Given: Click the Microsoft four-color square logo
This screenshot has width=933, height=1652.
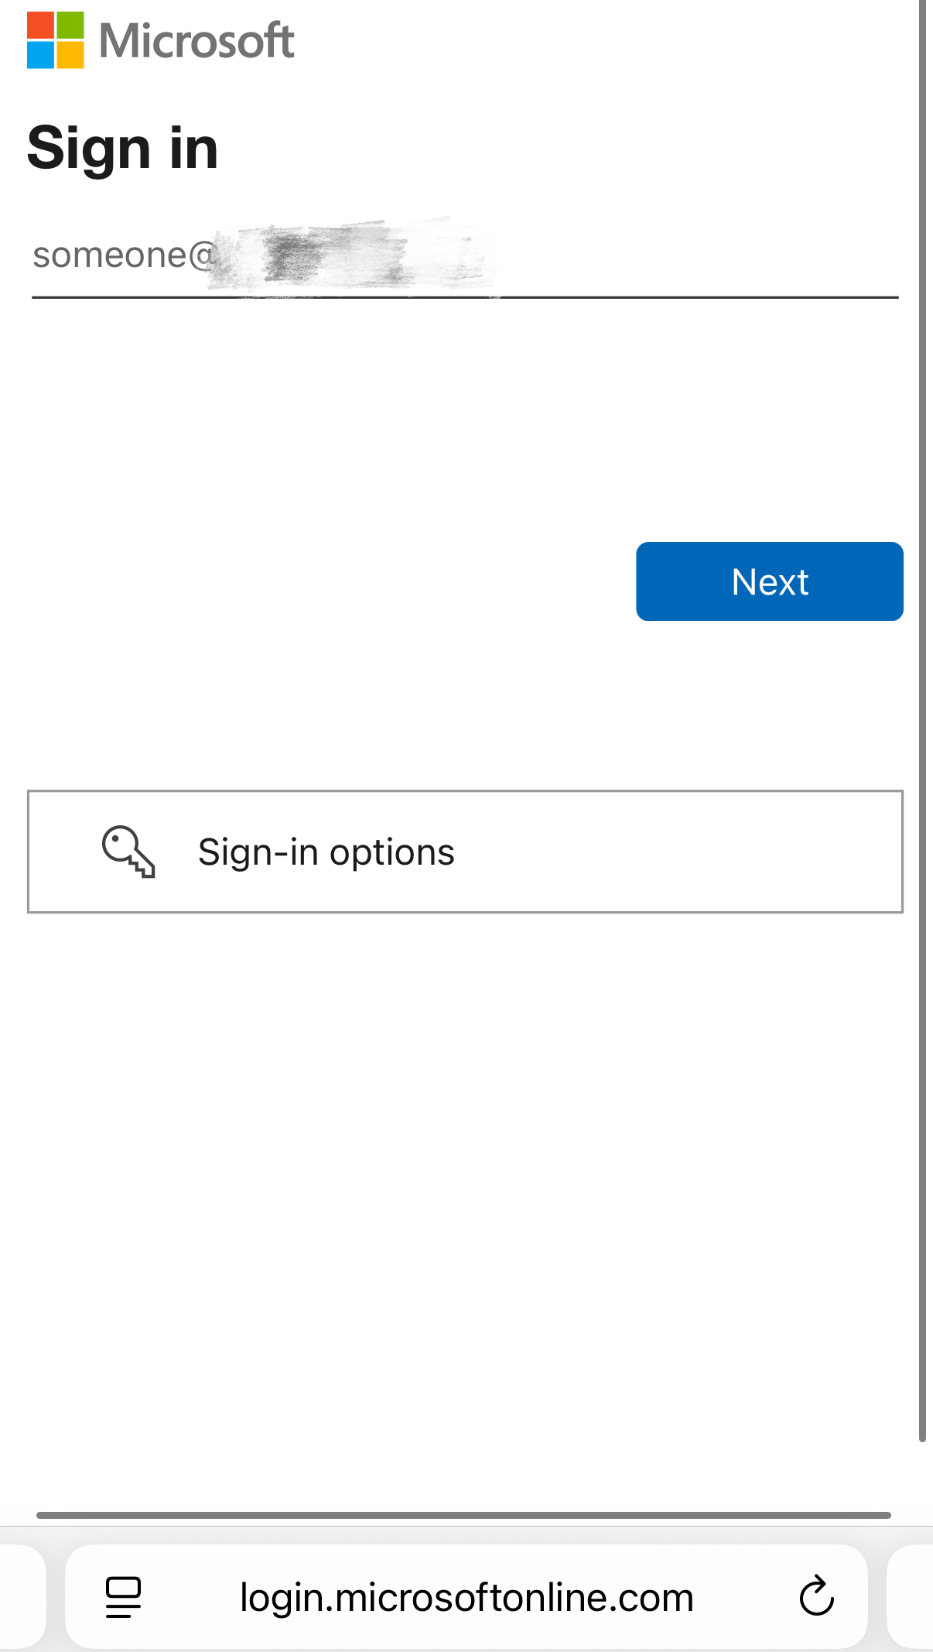Looking at the screenshot, I should point(55,40).
